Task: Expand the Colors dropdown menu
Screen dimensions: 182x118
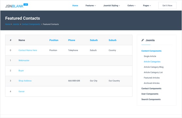Action: [131, 6]
